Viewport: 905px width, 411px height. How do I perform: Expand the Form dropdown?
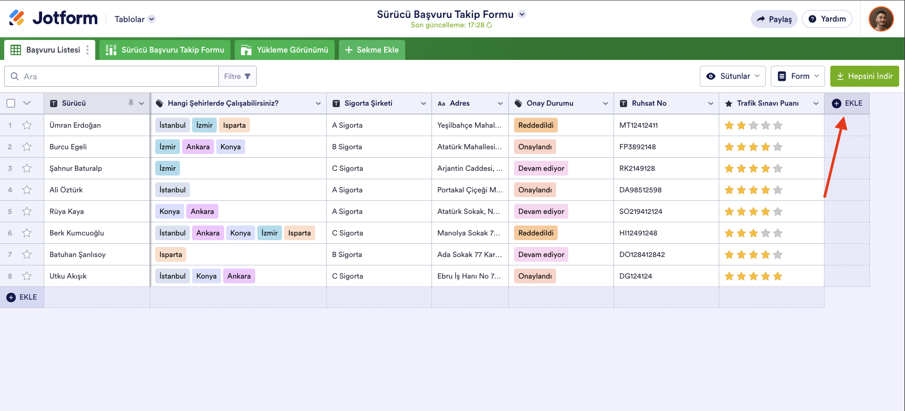pyautogui.click(x=798, y=76)
